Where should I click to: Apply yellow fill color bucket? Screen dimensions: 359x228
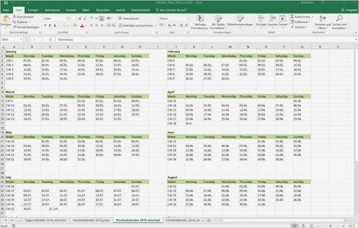tap(74, 26)
